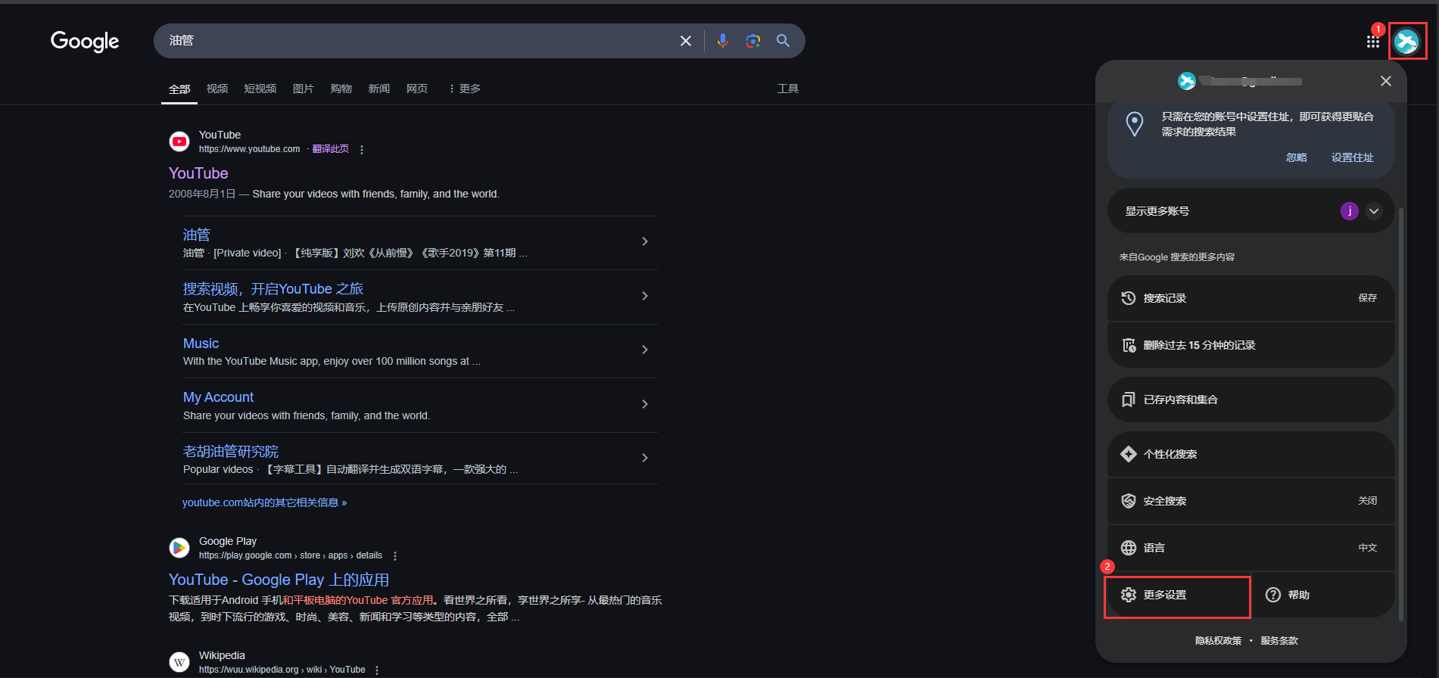Image resolution: width=1439 pixels, height=678 pixels.
Task: Open 搜索记录 search history
Action: click(x=1251, y=298)
